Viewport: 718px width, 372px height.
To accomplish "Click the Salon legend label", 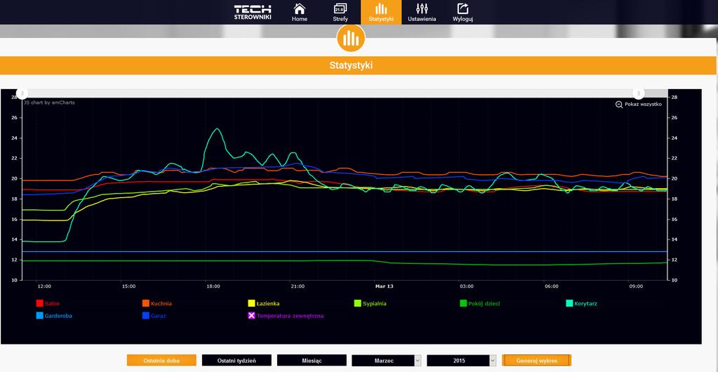I will [52, 303].
